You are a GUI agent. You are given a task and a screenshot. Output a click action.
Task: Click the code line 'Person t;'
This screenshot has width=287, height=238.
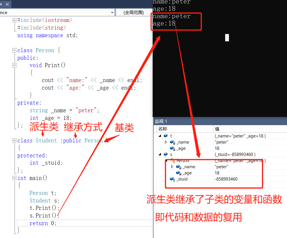point(43,193)
